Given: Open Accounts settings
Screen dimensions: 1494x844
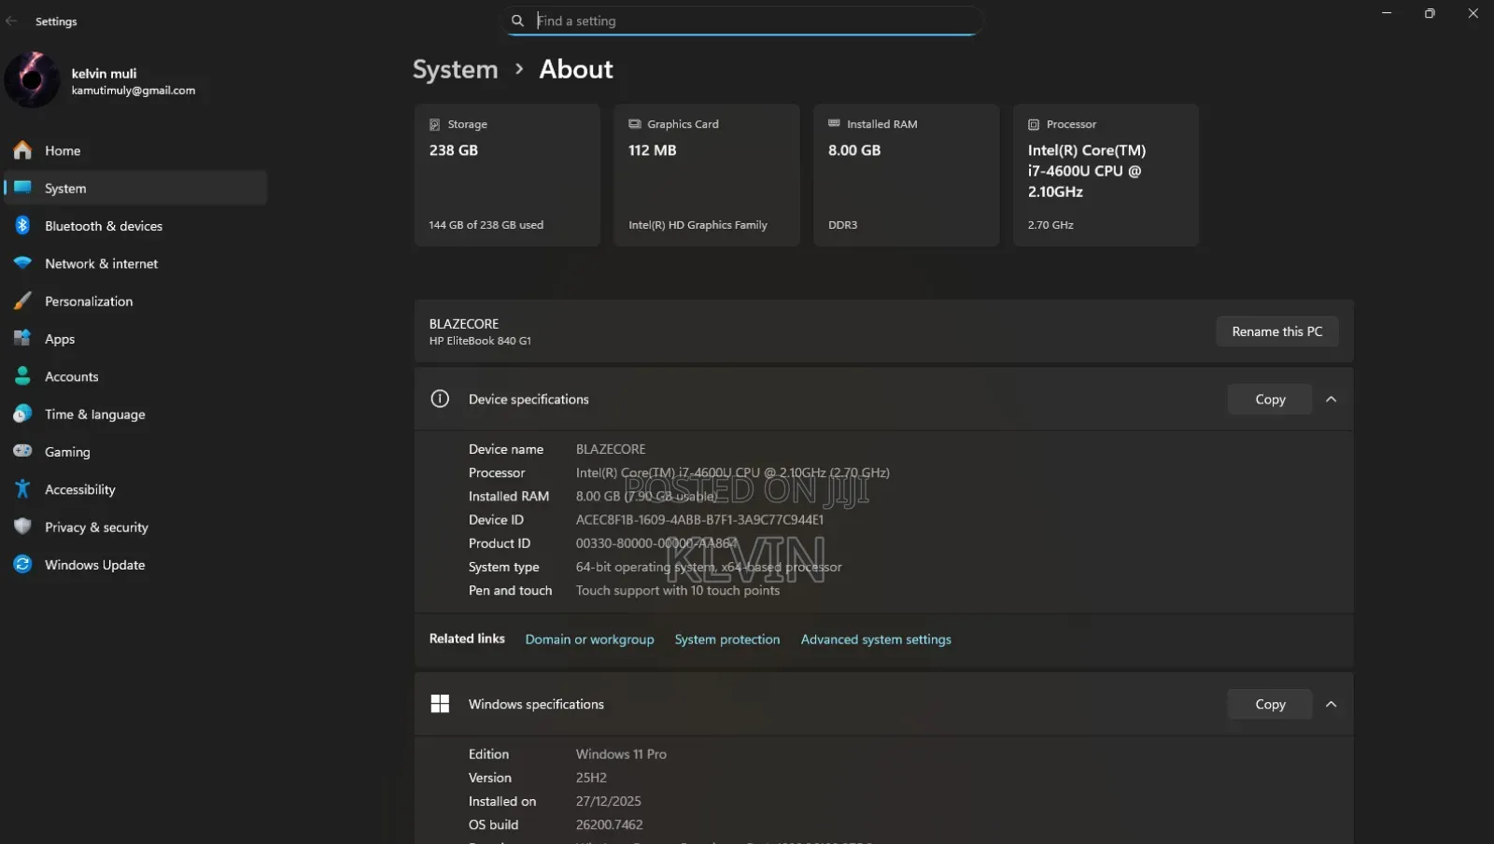Looking at the screenshot, I should [136, 376].
